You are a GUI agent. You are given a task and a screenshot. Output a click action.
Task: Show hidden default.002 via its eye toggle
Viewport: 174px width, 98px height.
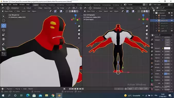pyautogui.click(x=172, y=23)
